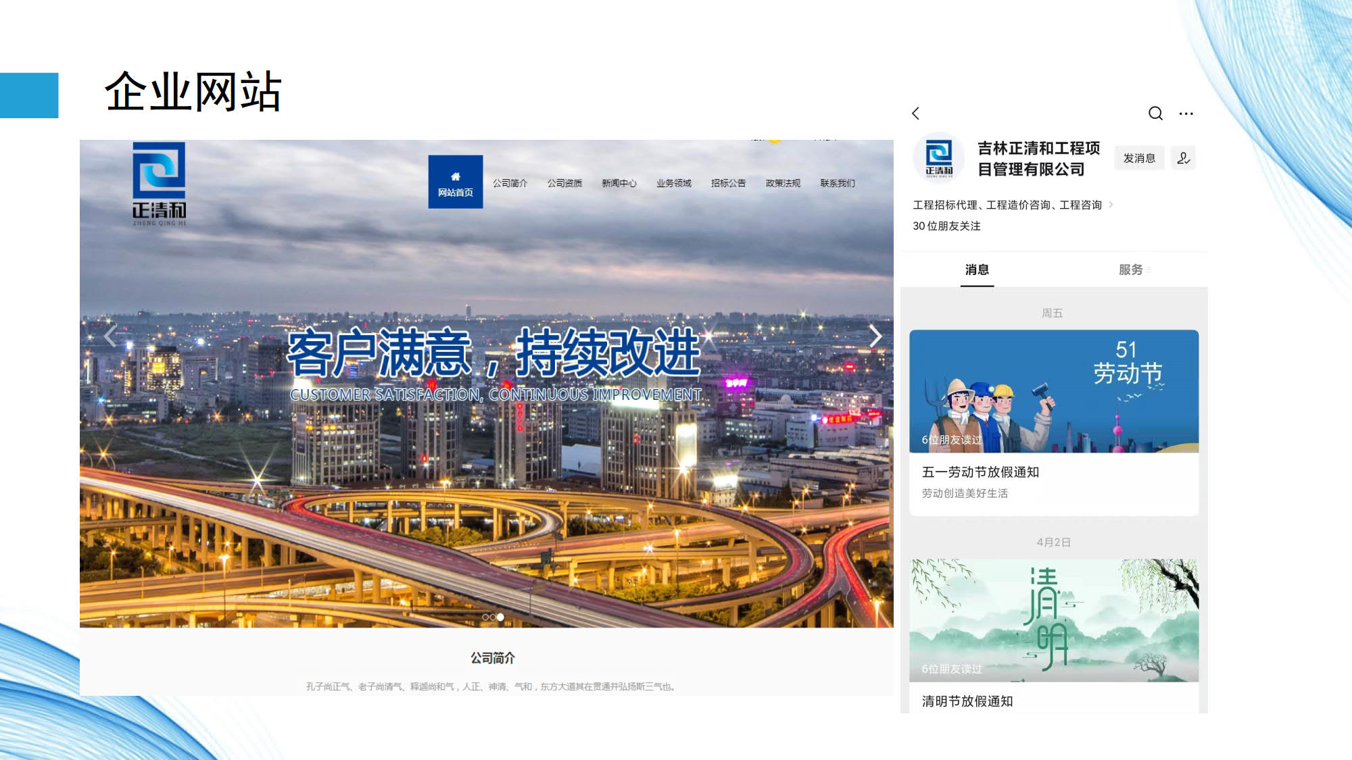Open 招标公告 navigation item
Screen dimensions: 1352x760
pyautogui.click(x=728, y=183)
